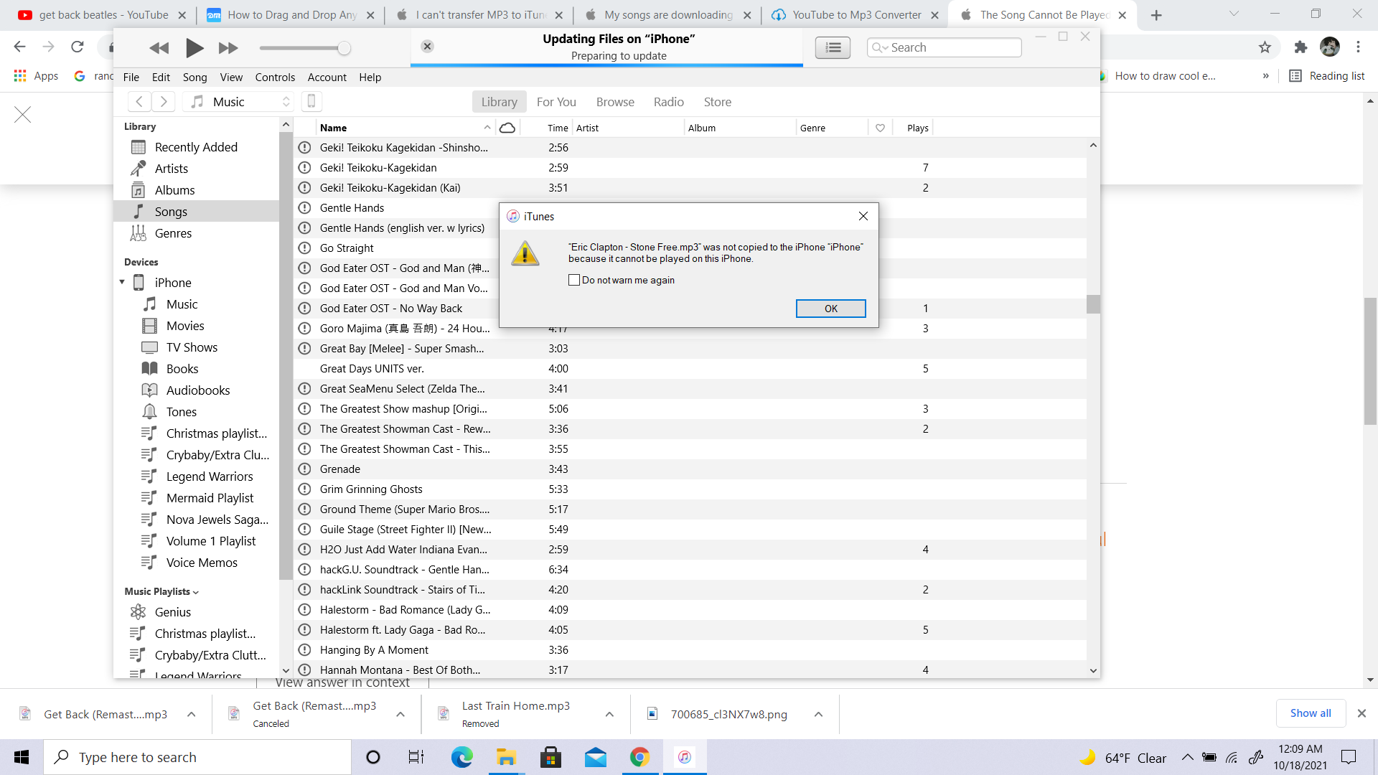Click the cloud status column header icon
The image size is (1378, 775).
507,128
